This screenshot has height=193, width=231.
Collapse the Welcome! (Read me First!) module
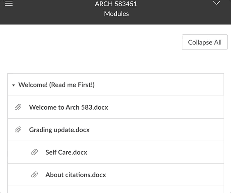coord(14,85)
